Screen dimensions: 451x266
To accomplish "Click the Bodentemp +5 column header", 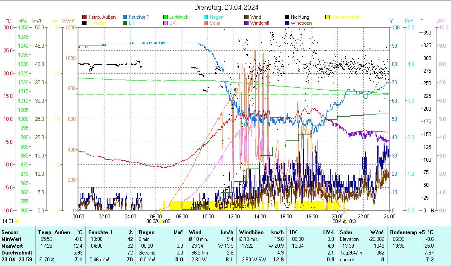I will click(408, 232).
